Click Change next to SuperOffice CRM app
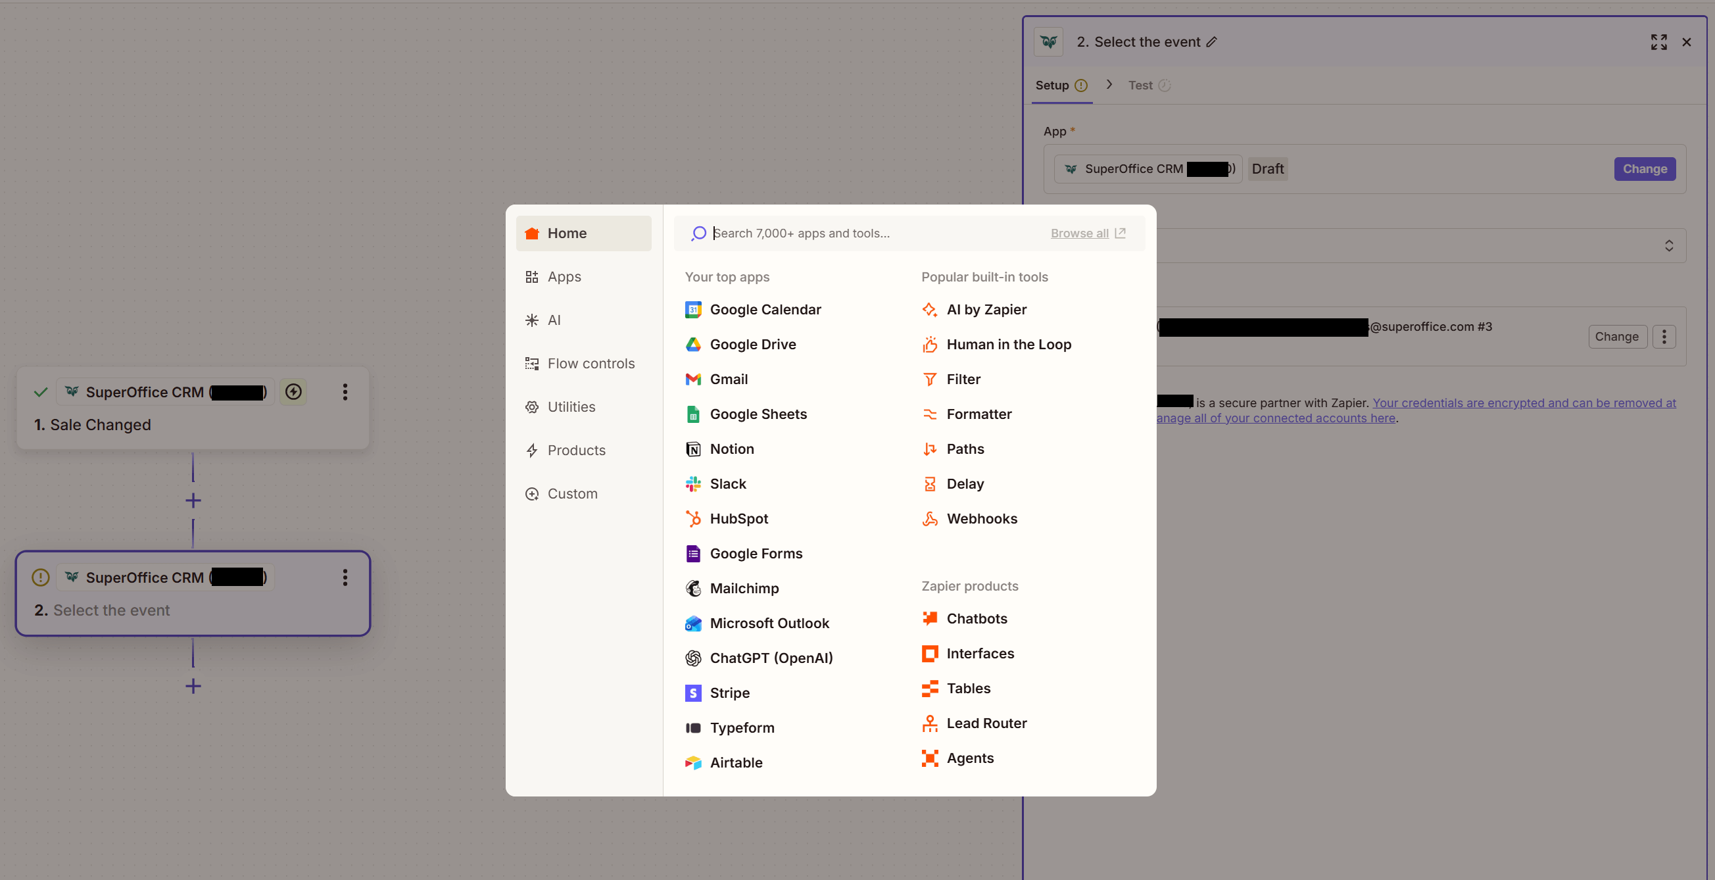Image resolution: width=1715 pixels, height=880 pixels. click(x=1644, y=168)
